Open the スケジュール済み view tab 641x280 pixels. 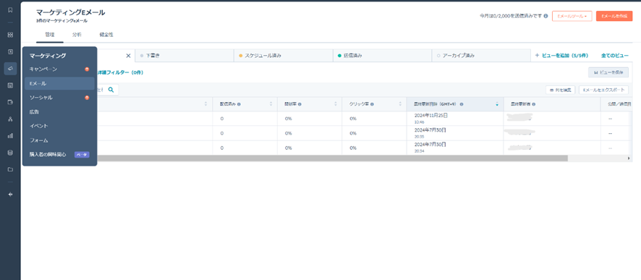coord(284,56)
